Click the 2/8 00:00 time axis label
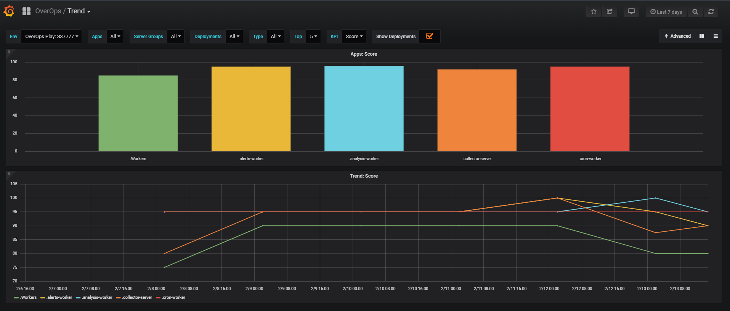Image resolution: width=730 pixels, height=311 pixels. point(156,289)
